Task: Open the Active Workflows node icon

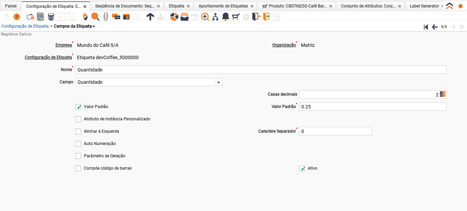Action: [x=215, y=17]
